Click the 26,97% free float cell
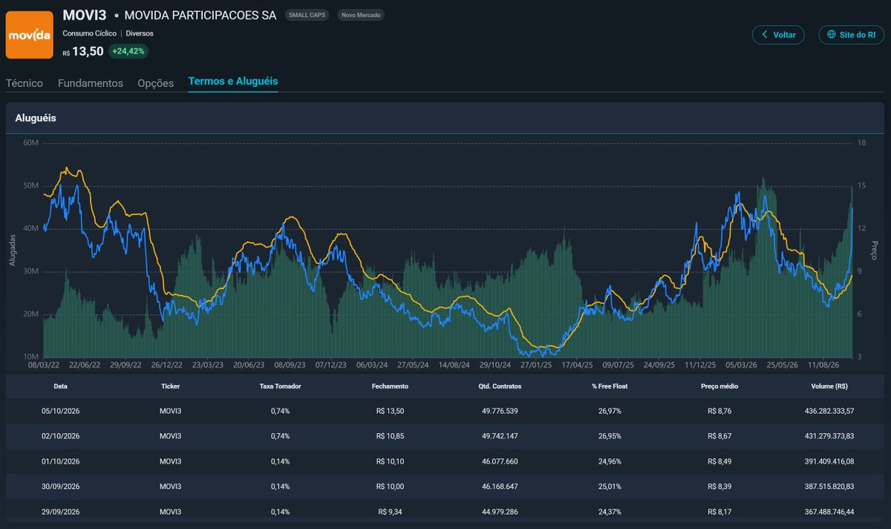The image size is (891, 529). coord(610,411)
